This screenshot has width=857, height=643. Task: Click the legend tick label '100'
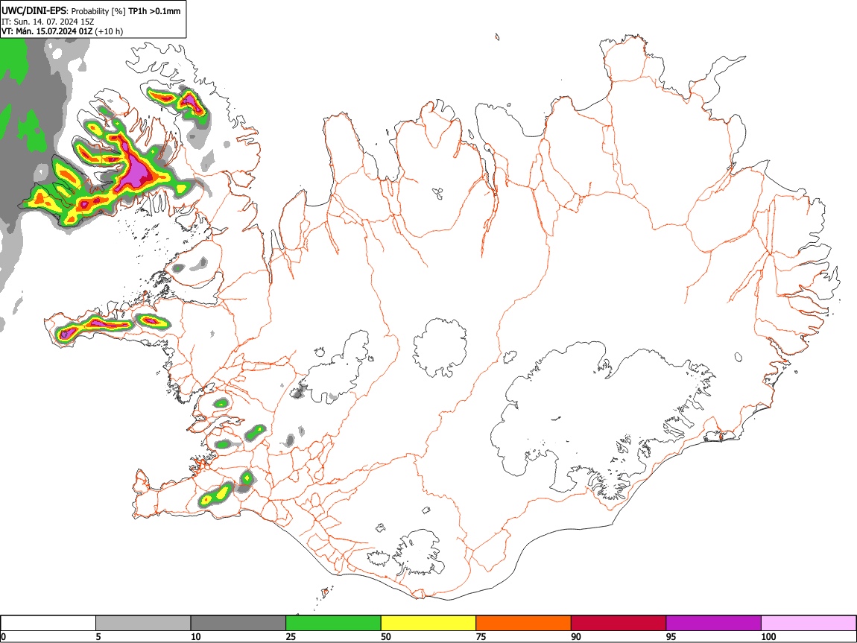tap(768, 636)
